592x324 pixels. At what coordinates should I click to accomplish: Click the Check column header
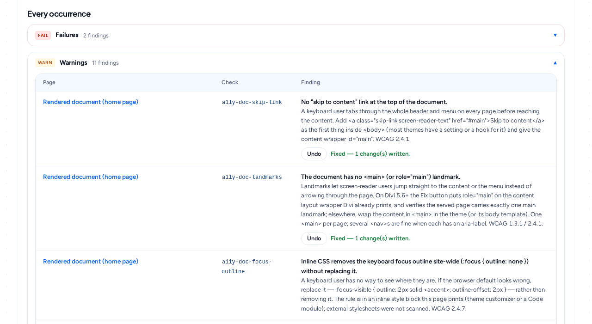[230, 82]
